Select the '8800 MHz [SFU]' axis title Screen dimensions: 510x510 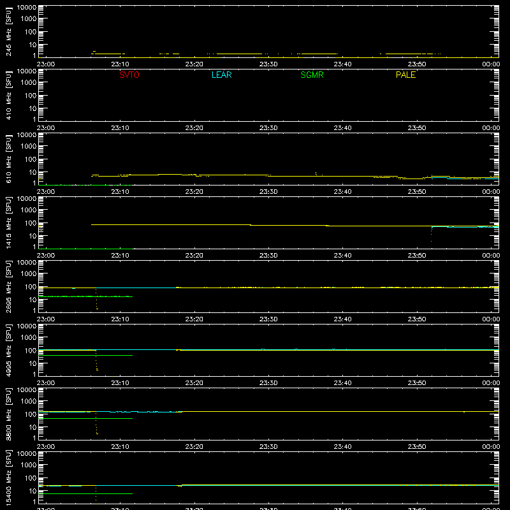(8, 414)
